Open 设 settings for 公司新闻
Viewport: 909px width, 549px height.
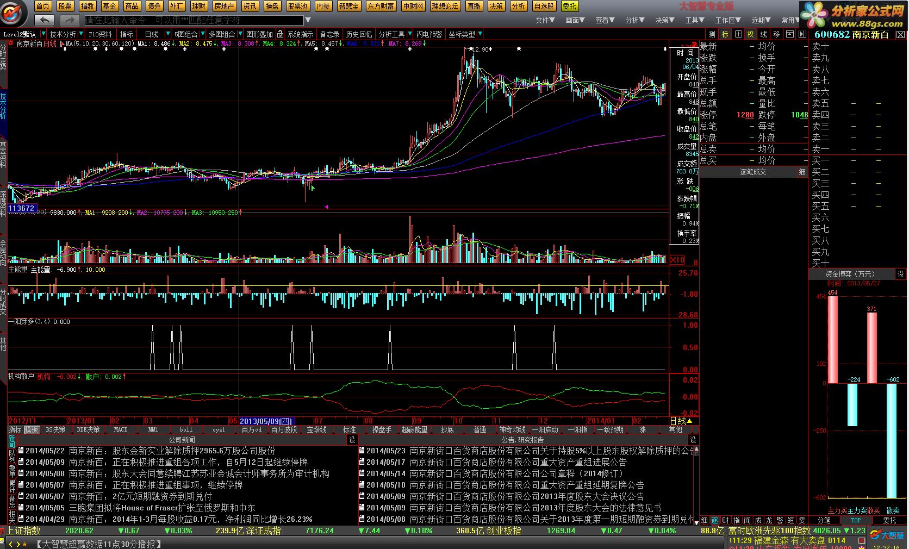point(352,440)
